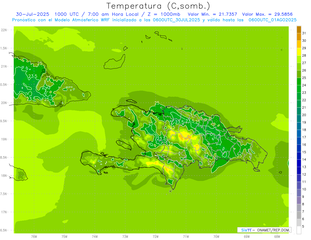Click the '5' color scale label
Image resolution: width=311 pixels, height=240 pixels.
tap(303, 226)
